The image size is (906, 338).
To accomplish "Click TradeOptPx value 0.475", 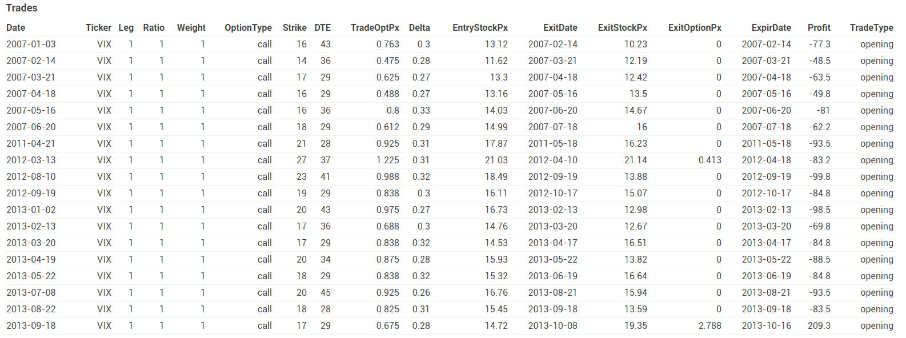I will pos(388,61).
